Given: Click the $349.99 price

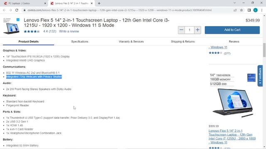Looking at the screenshot, I should point(253,20).
